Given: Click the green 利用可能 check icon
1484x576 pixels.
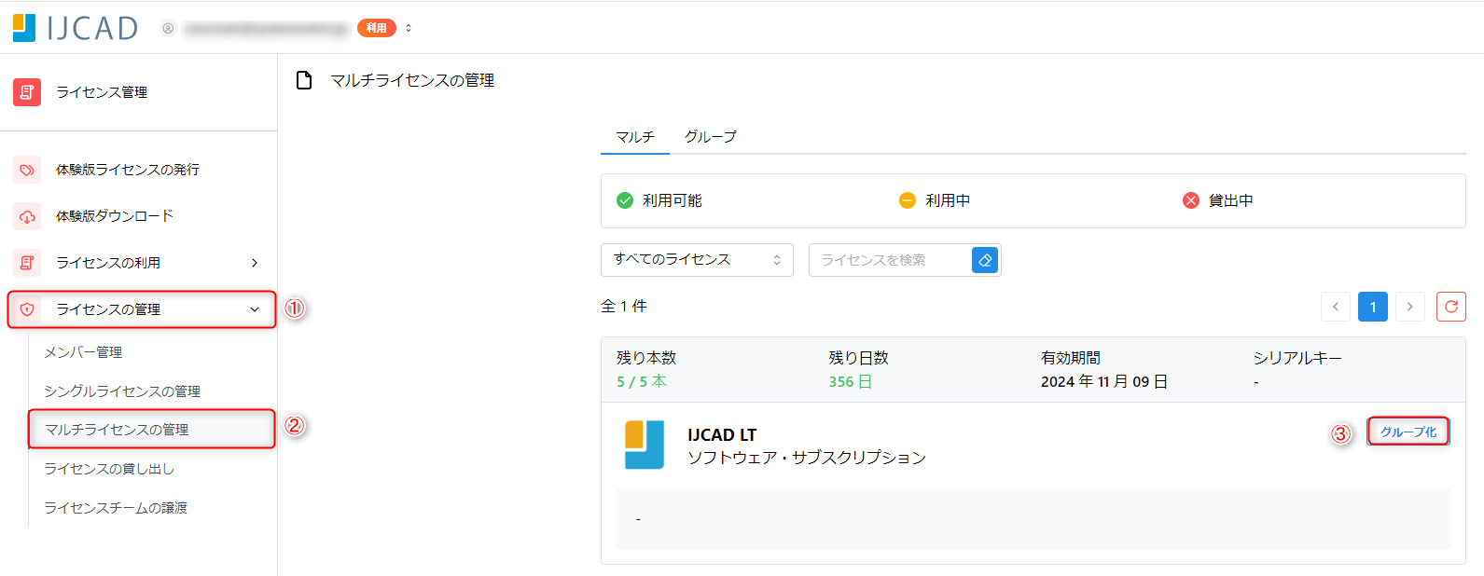Looking at the screenshot, I should 625,200.
